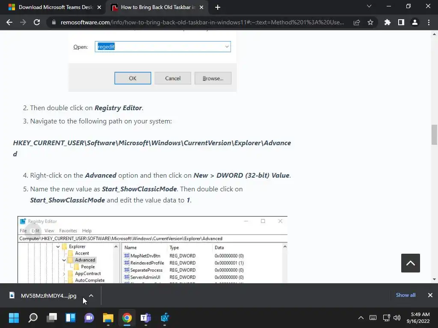Open Windows Search from the taskbar
The height and width of the screenshot is (328, 438).
(x=33, y=318)
